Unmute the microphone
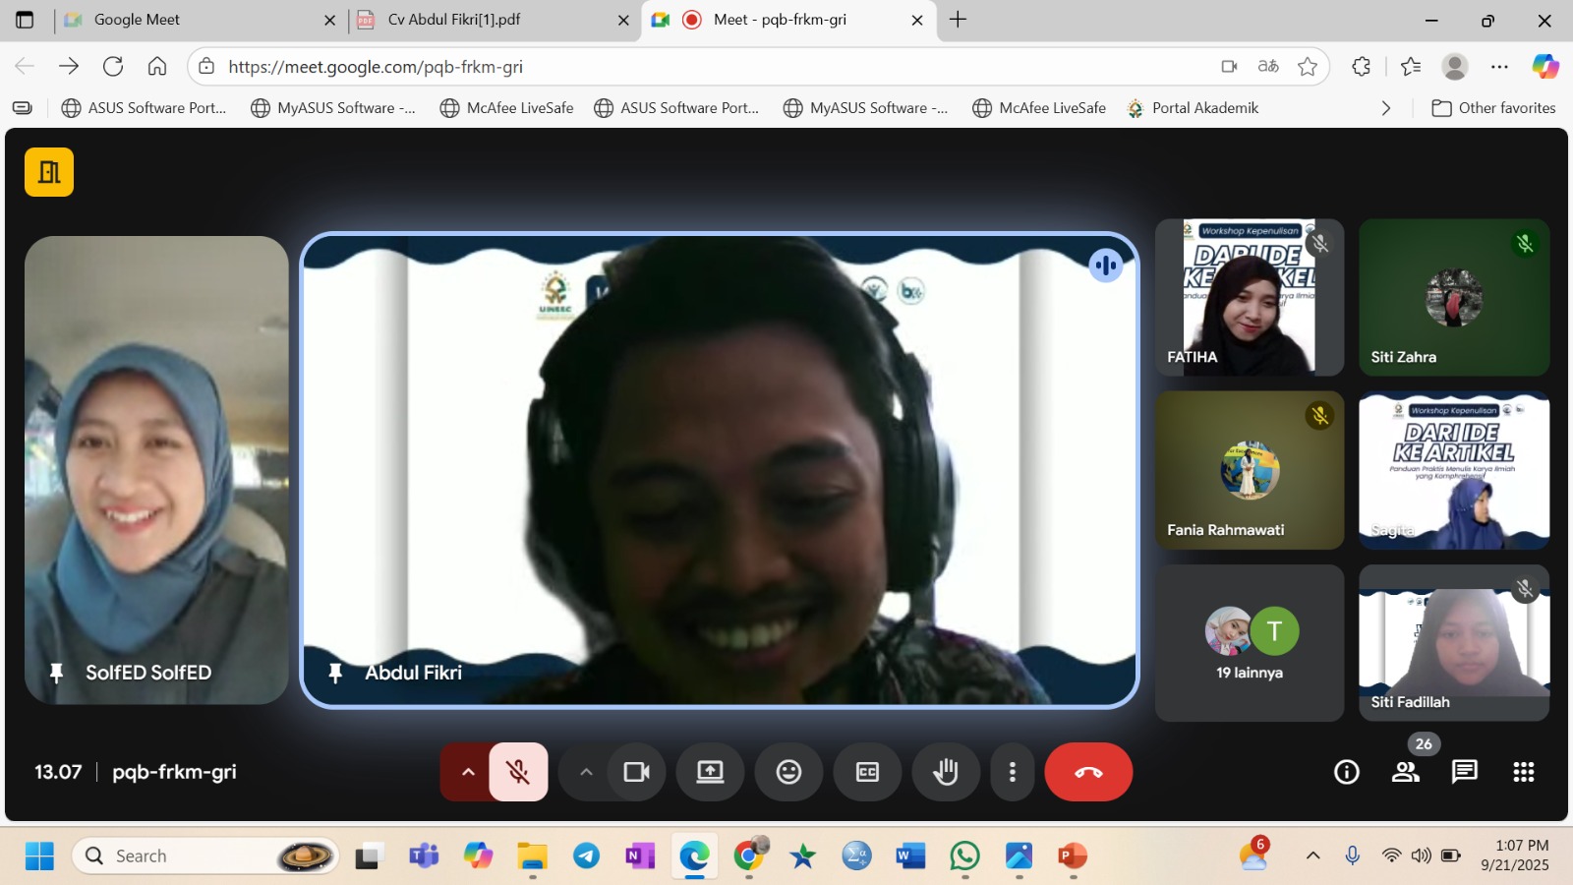 click(518, 772)
